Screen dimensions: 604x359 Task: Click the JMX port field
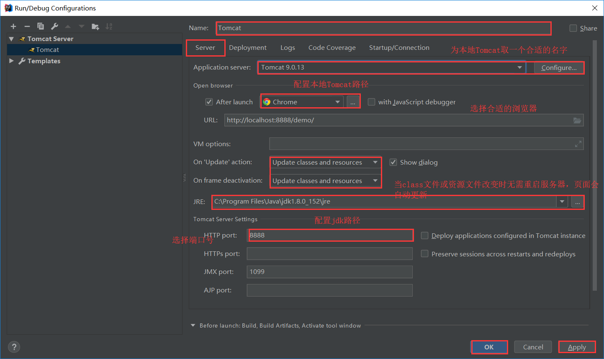(330, 272)
